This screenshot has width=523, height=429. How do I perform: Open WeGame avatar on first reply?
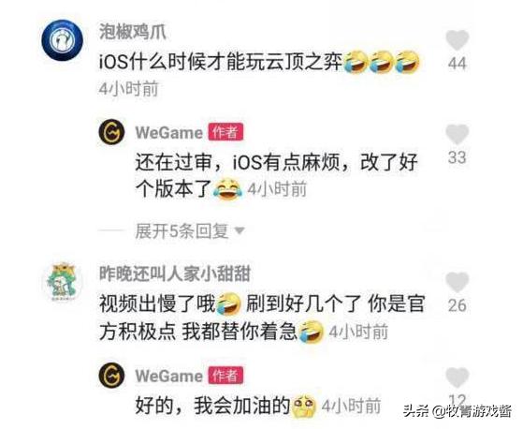111,133
